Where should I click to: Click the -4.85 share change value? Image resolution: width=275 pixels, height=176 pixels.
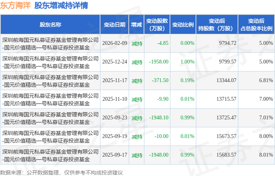(x=163, y=43)
